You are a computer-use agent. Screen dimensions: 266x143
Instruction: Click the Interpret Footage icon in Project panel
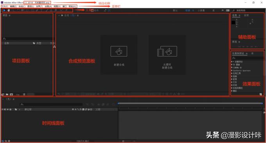(3, 94)
